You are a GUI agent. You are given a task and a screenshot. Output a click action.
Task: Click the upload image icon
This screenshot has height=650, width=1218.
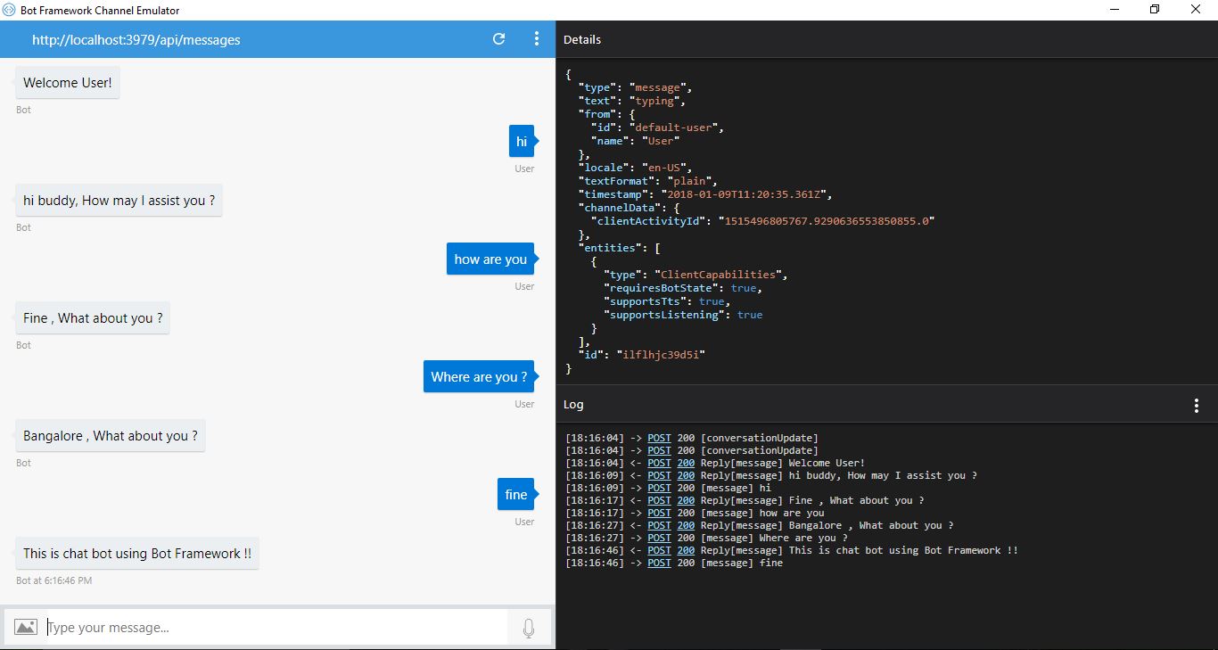(x=26, y=628)
